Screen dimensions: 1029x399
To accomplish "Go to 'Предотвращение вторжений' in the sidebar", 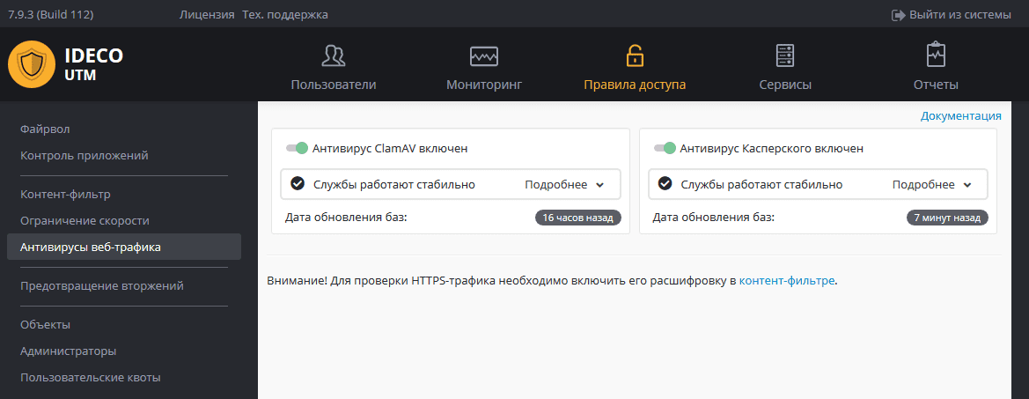I will click(101, 286).
